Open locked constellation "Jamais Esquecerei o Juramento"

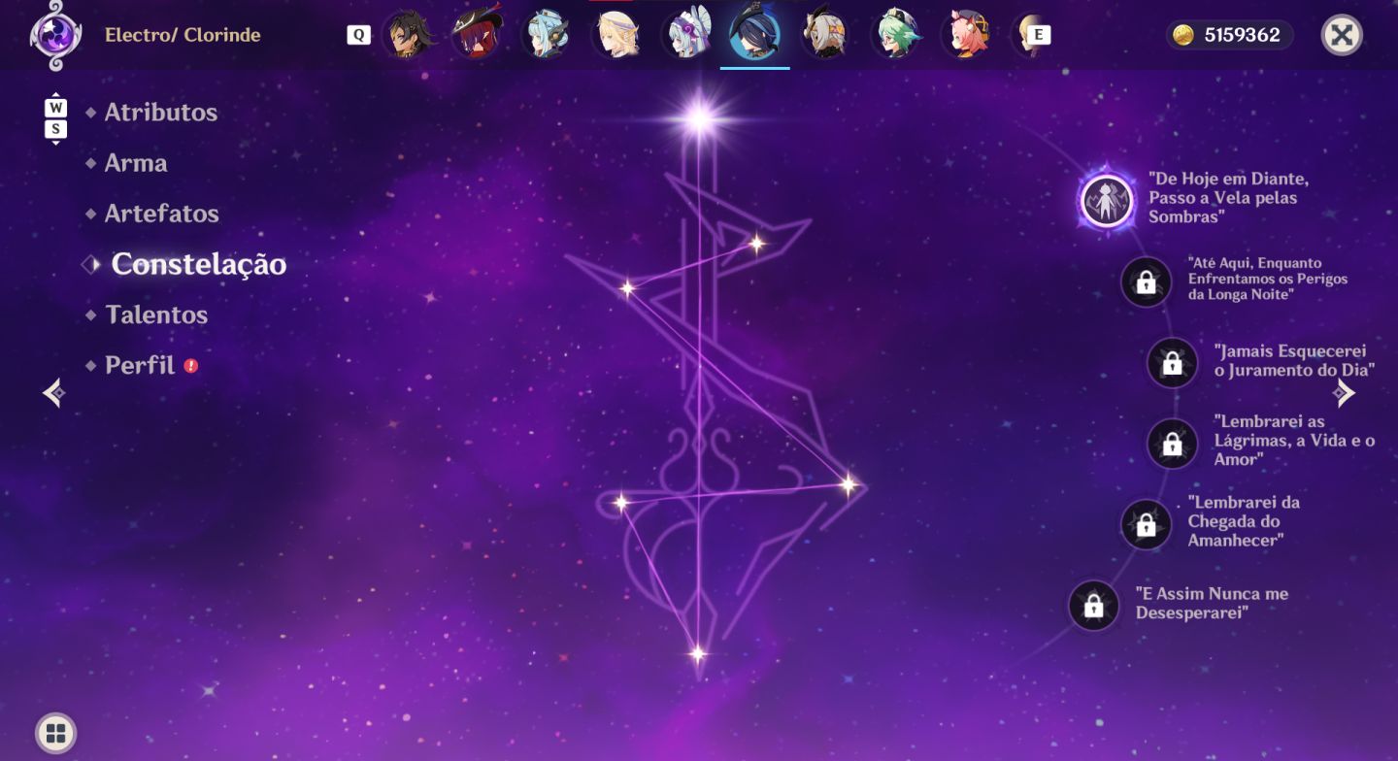pyautogui.click(x=1172, y=363)
